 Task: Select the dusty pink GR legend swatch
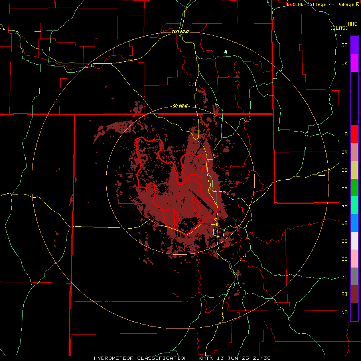point(354,152)
